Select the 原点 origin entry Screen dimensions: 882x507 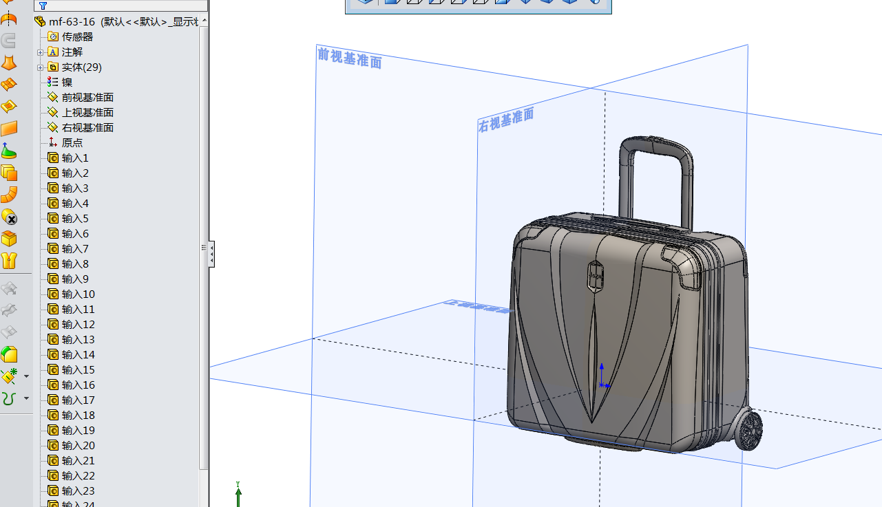pyautogui.click(x=65, y=143)
